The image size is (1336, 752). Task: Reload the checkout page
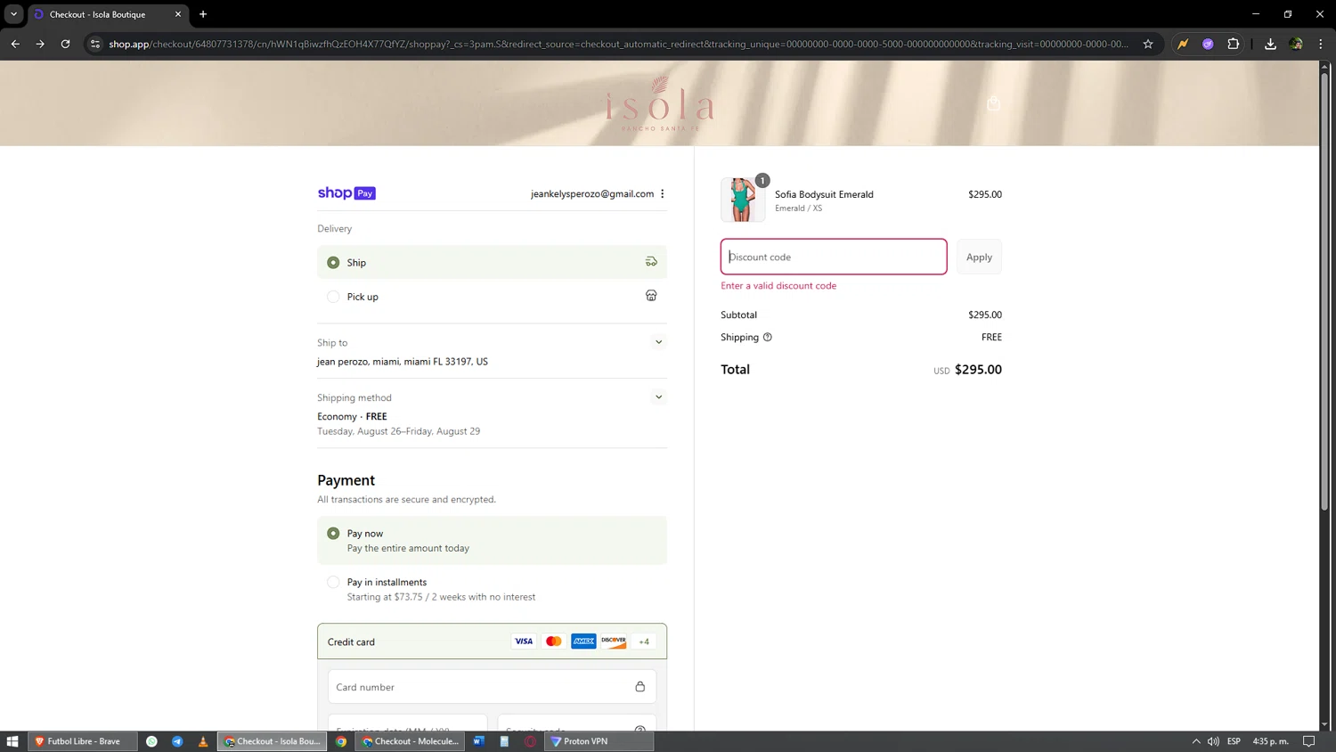[65, 44]
